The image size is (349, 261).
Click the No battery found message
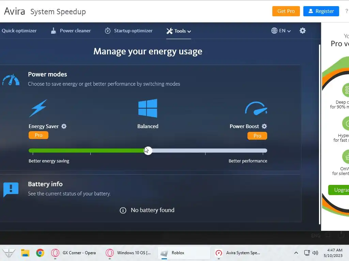[152, 210]
